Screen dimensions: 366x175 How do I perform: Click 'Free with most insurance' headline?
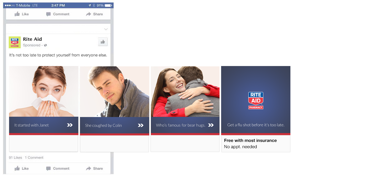tap(250, 140)
